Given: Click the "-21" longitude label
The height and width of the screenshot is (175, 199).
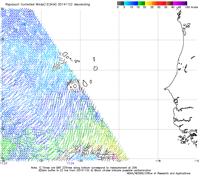Looking at the screenshot, I should pyautogui.click(x=119, y=161).
